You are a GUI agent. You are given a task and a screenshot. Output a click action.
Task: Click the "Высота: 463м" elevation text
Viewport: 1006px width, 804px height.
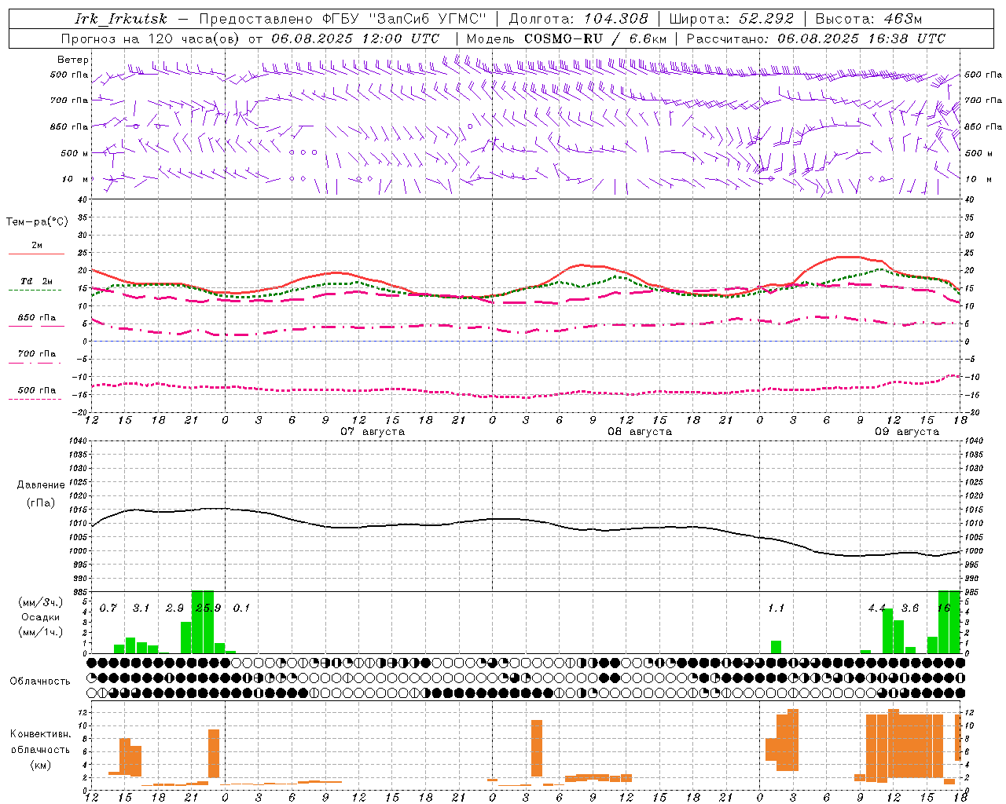coord(868,19)
